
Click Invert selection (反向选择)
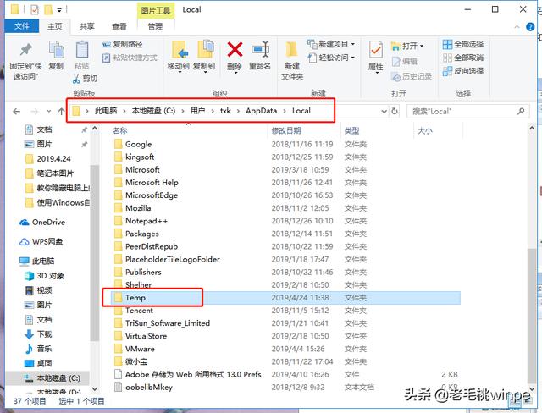point(463,71)
